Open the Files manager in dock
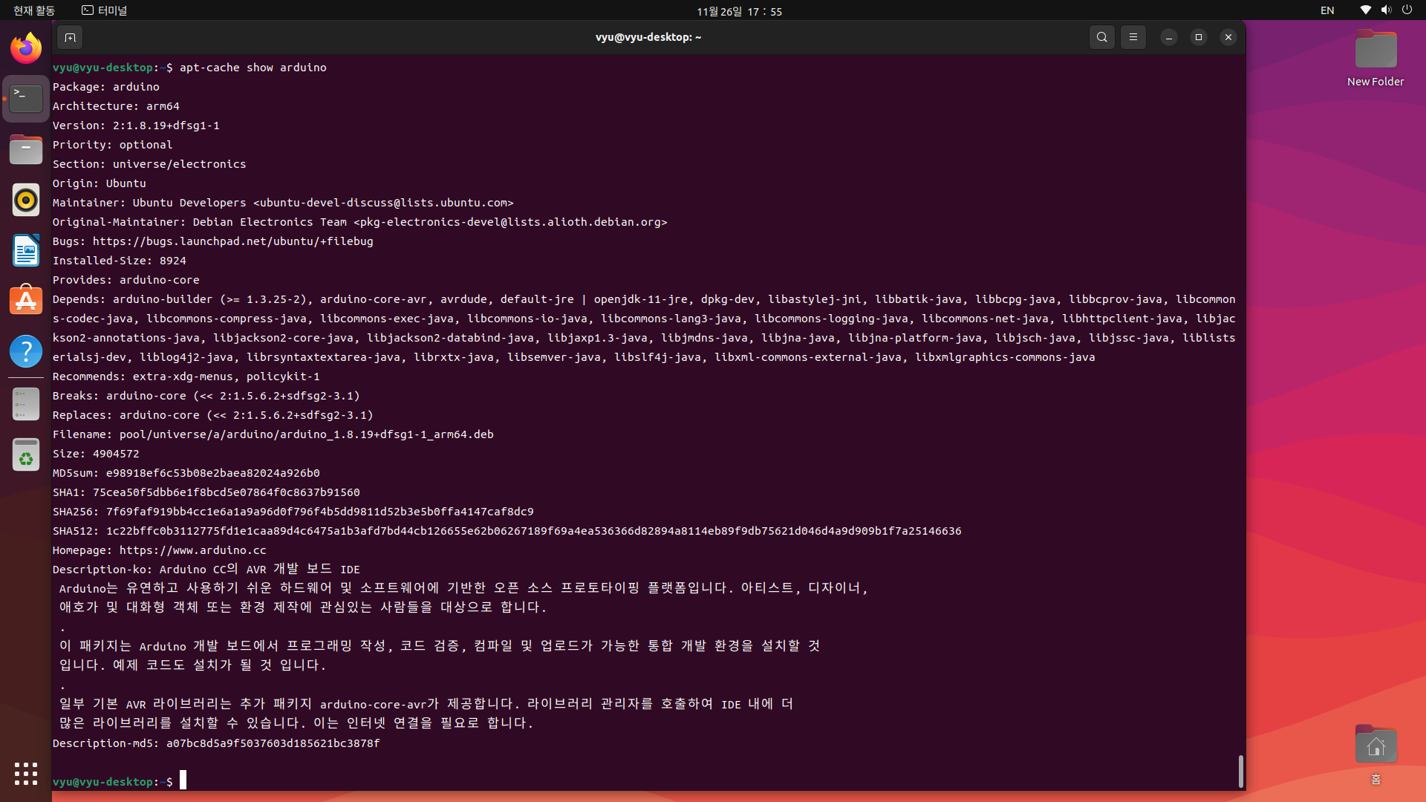Image resolution: width=1426 pixels, height=802 pixels. [26, 150]
